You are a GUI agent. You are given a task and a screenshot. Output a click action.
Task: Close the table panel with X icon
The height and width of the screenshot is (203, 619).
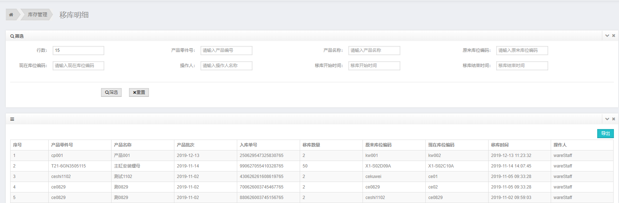614,119
